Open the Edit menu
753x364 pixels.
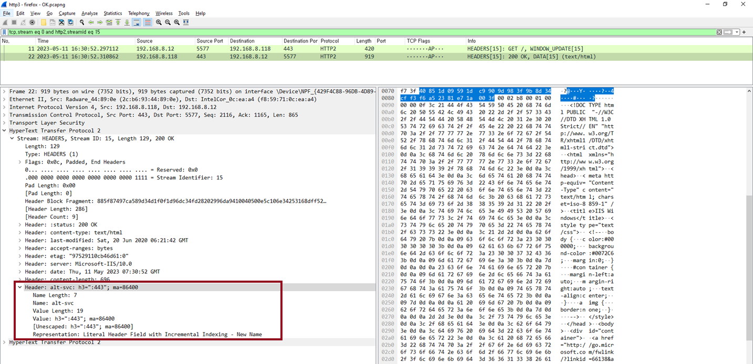pyautogui.click(x=20, y=13)
